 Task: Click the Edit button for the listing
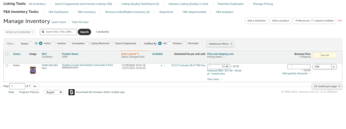click(322, 67)
